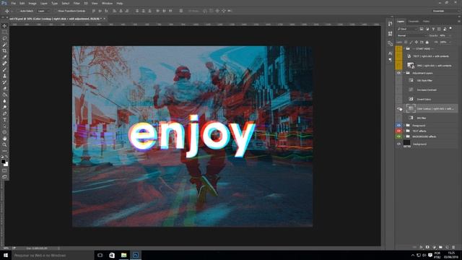462x260 pixels.
Task: Open the Character panel icon in dock
Action: coord(390,53)
